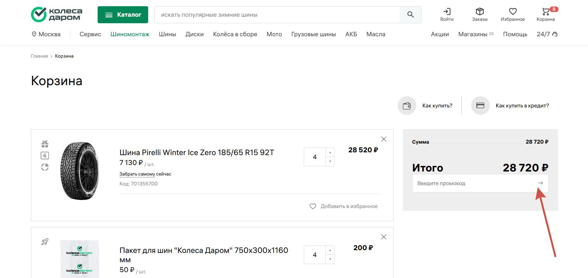Click the rocket icon on Пакет item
588x278 pixels.
pos(45,242)
